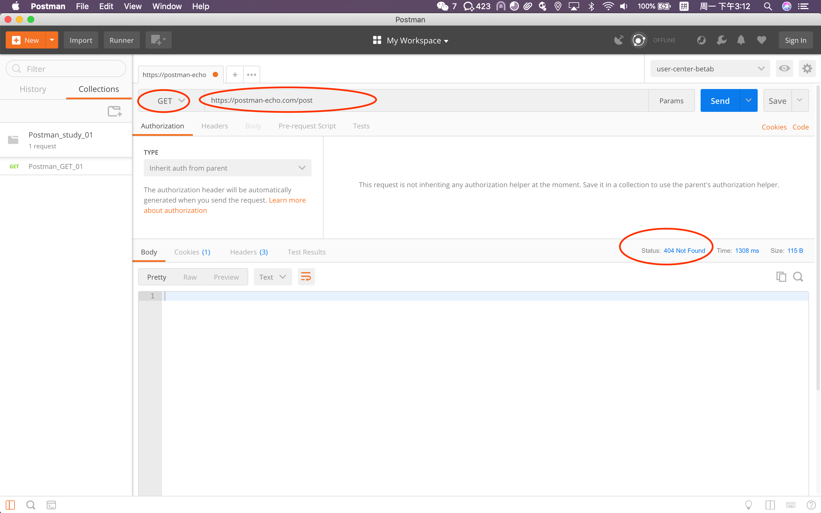Viewport: 821px width, 513px height.
Task: Open Pre-request Script tab
Action: 307,126
